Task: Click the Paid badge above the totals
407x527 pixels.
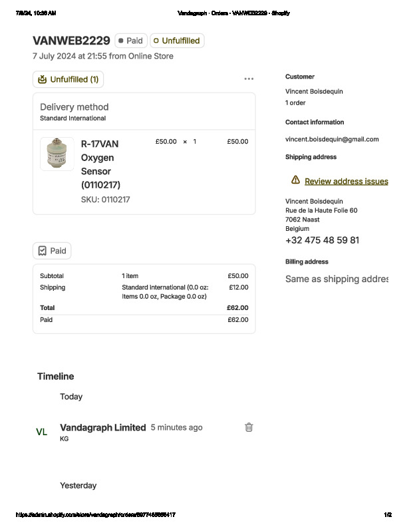Action: coord(52,251)
